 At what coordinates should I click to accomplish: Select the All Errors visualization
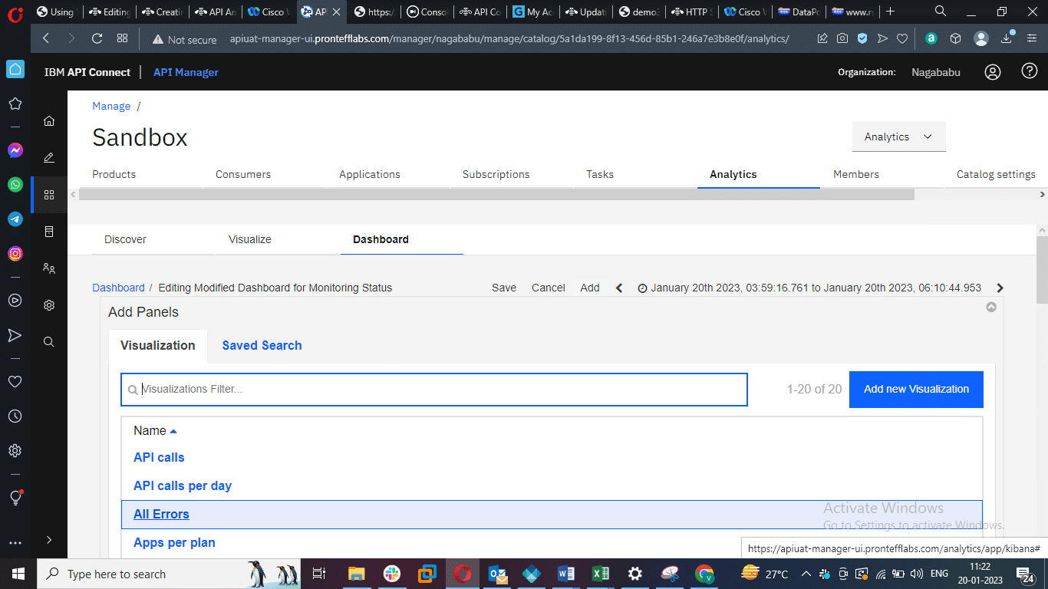click(161, 514)
